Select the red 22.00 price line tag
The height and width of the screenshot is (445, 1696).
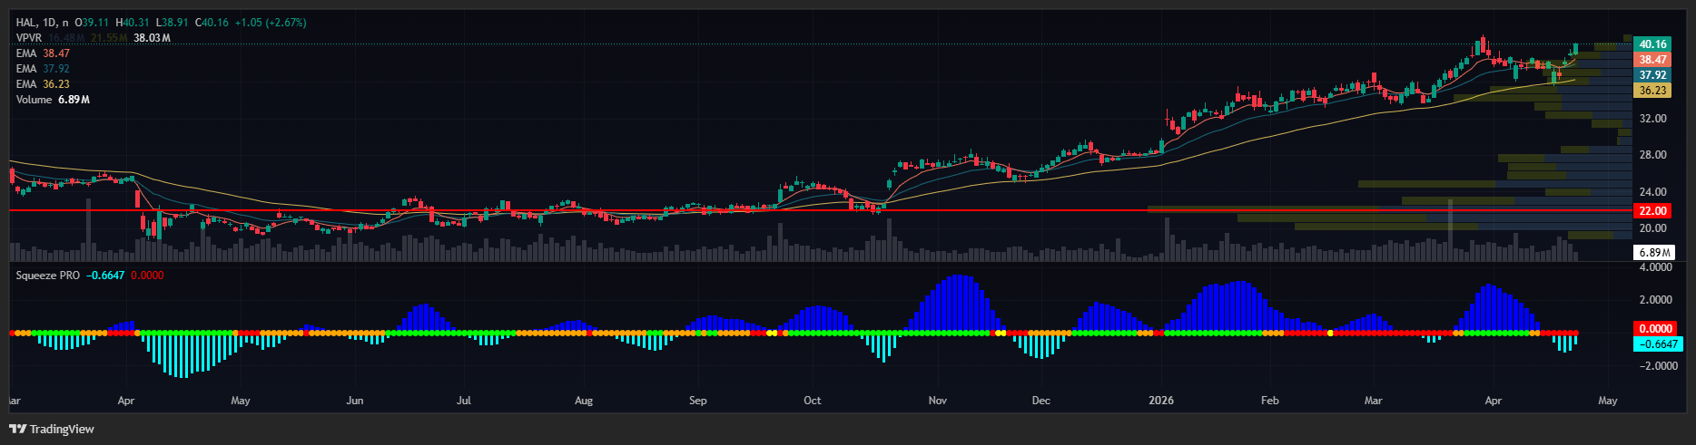coord(1652,210)
